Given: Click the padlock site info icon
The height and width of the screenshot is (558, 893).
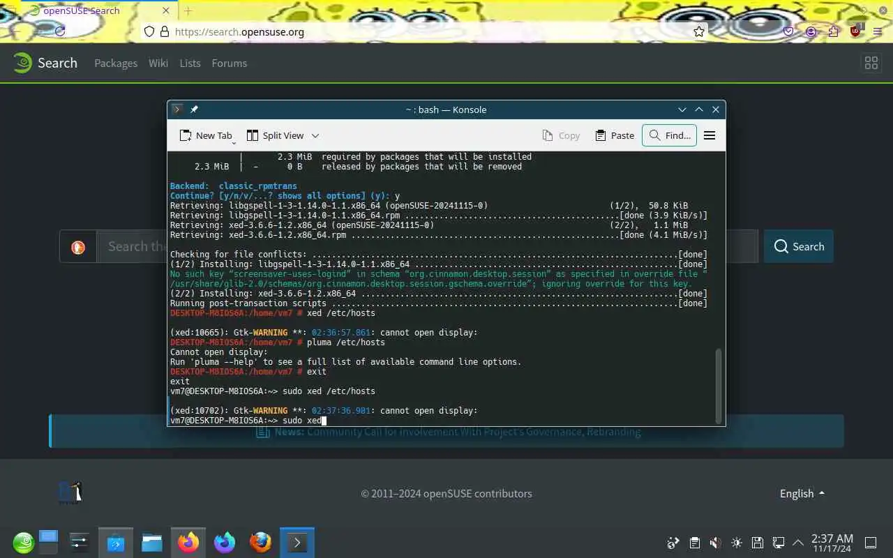Looking at the screenshot, I should 165,31.
